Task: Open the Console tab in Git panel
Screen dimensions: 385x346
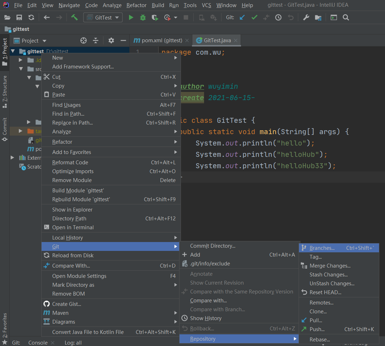Action: point(38,342)
